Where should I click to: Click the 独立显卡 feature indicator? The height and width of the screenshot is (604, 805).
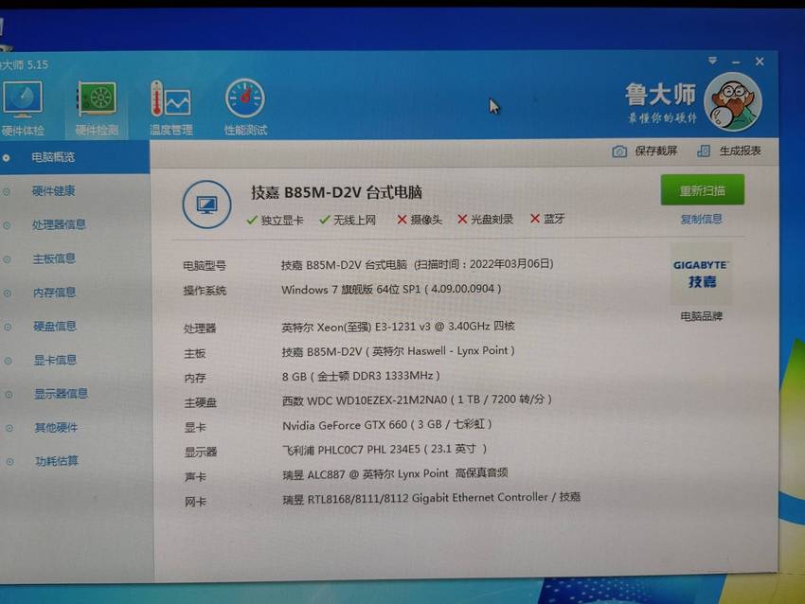pyautogui.click(x=276, y=221)
